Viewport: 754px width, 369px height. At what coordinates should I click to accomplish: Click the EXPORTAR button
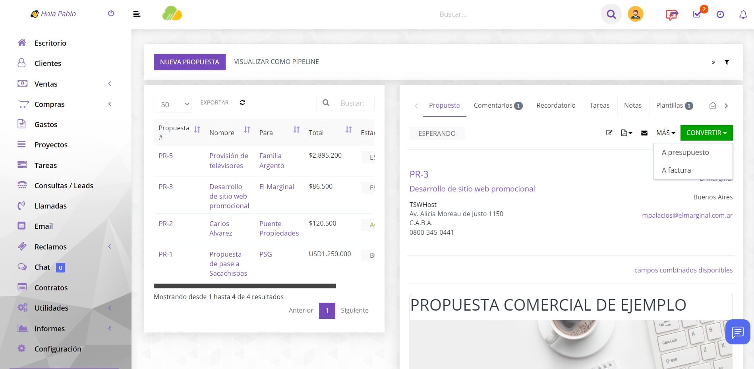coord(215,102)
